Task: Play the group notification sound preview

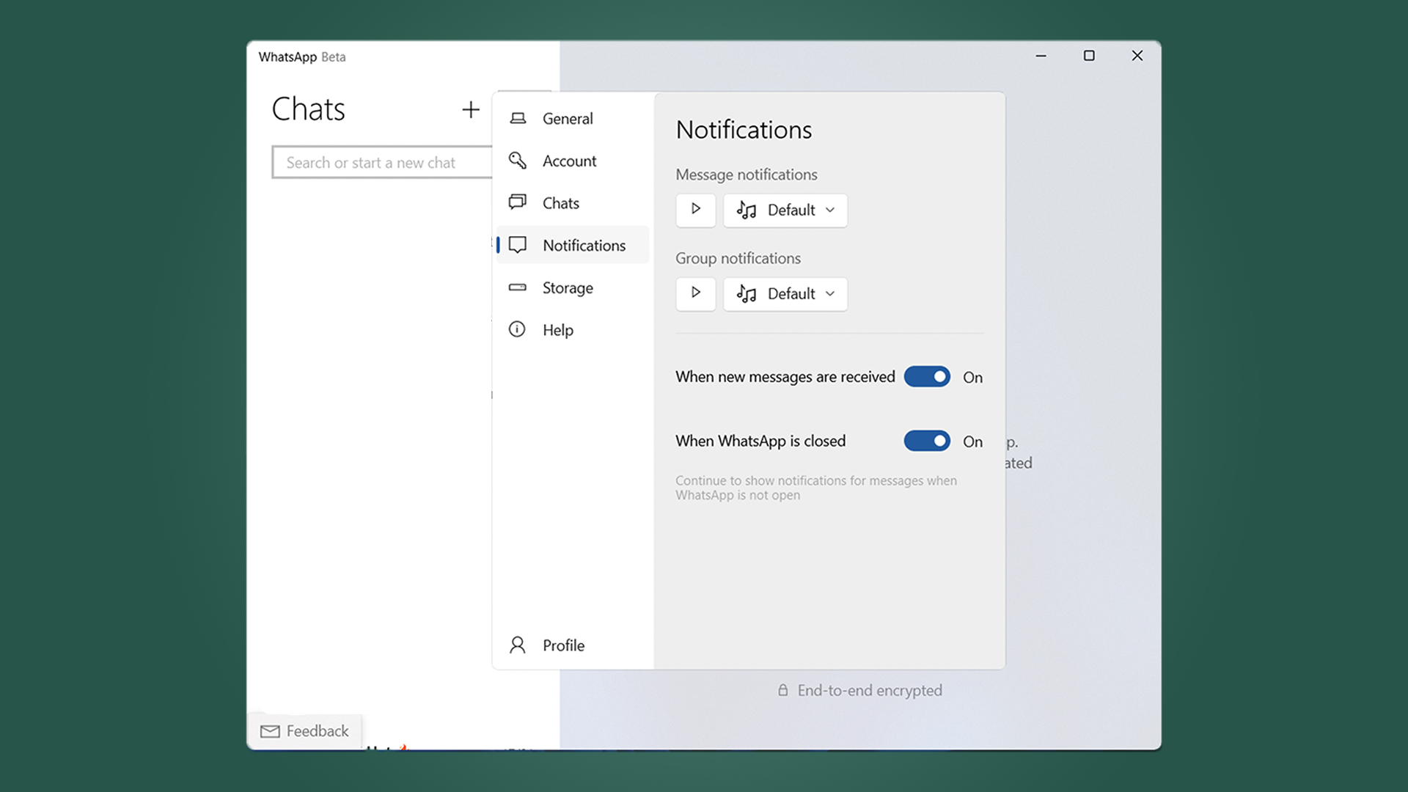Action: tap(696, 293)
